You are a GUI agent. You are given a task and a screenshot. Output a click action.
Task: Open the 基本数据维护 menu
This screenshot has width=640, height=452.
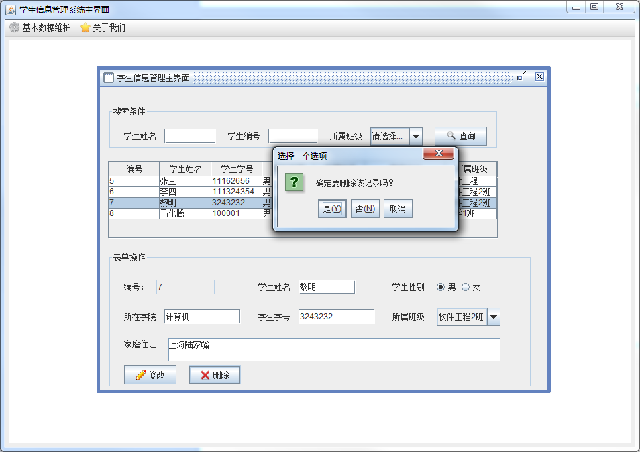point(40,27)
